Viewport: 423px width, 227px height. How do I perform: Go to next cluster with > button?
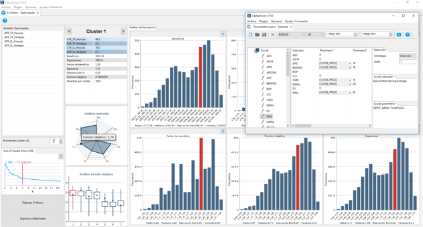[x=123, y=31]
